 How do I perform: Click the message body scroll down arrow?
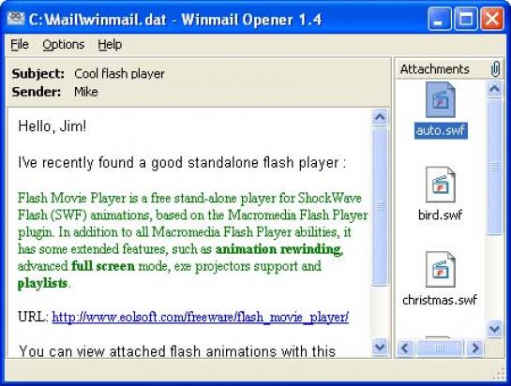click(380, 347)
